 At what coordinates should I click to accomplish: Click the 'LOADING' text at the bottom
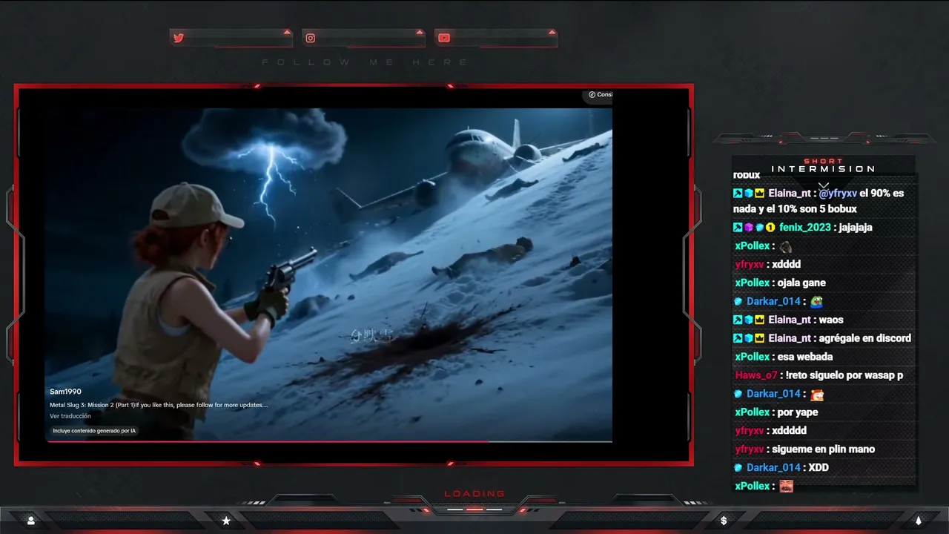point(474,494)
